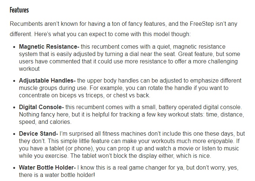
Task: Click the Magnetic Resistance bold label
Action: [49, 47]
